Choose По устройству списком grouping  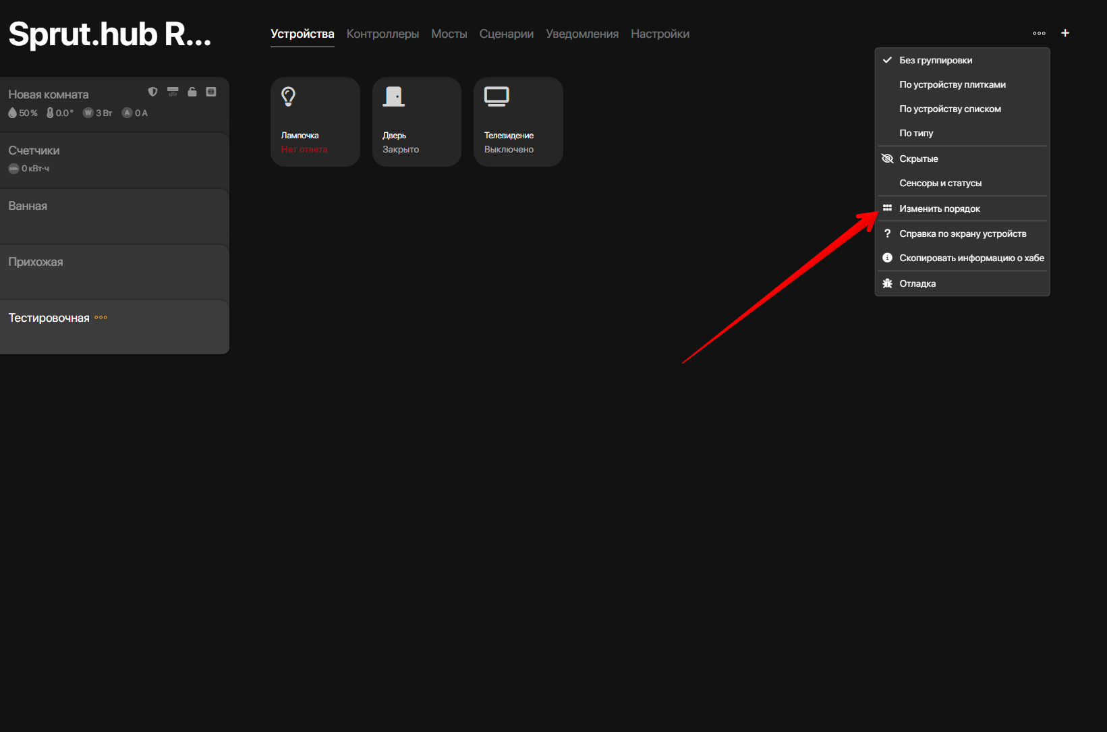950,109
